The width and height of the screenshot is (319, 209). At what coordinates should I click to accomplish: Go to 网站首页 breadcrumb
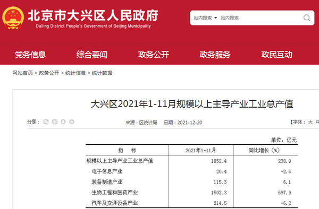coord(22,73)
